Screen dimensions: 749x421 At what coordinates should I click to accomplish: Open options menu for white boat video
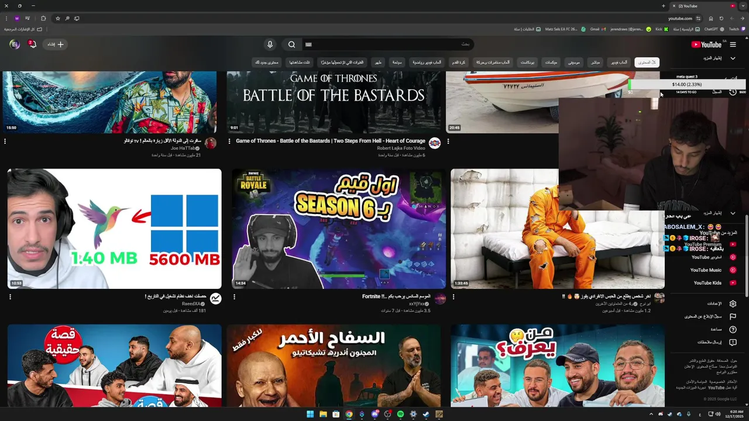448,141
